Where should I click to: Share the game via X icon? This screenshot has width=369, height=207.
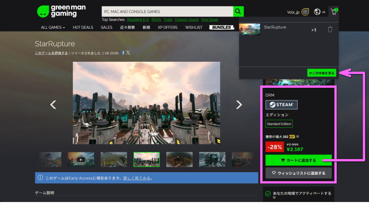tap(128, 53)
